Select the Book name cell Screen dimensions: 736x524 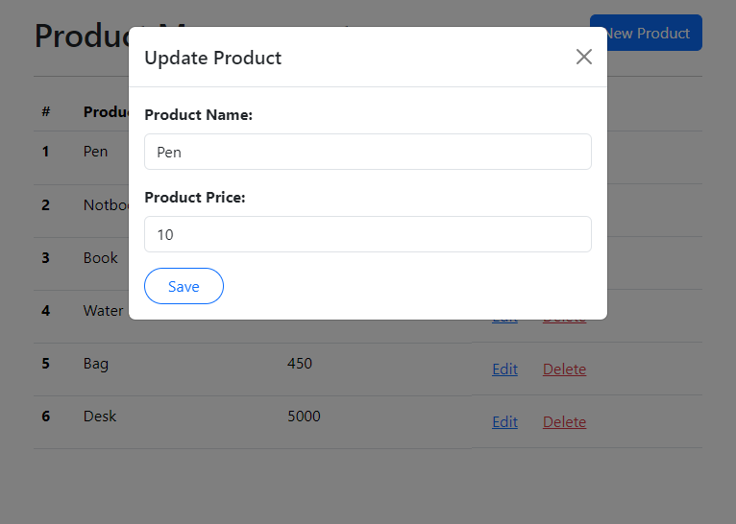coord(100,258)
